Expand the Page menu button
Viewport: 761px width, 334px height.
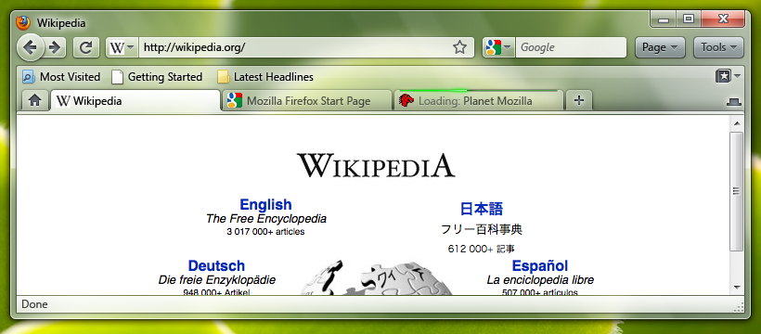(x=660, y=47)
